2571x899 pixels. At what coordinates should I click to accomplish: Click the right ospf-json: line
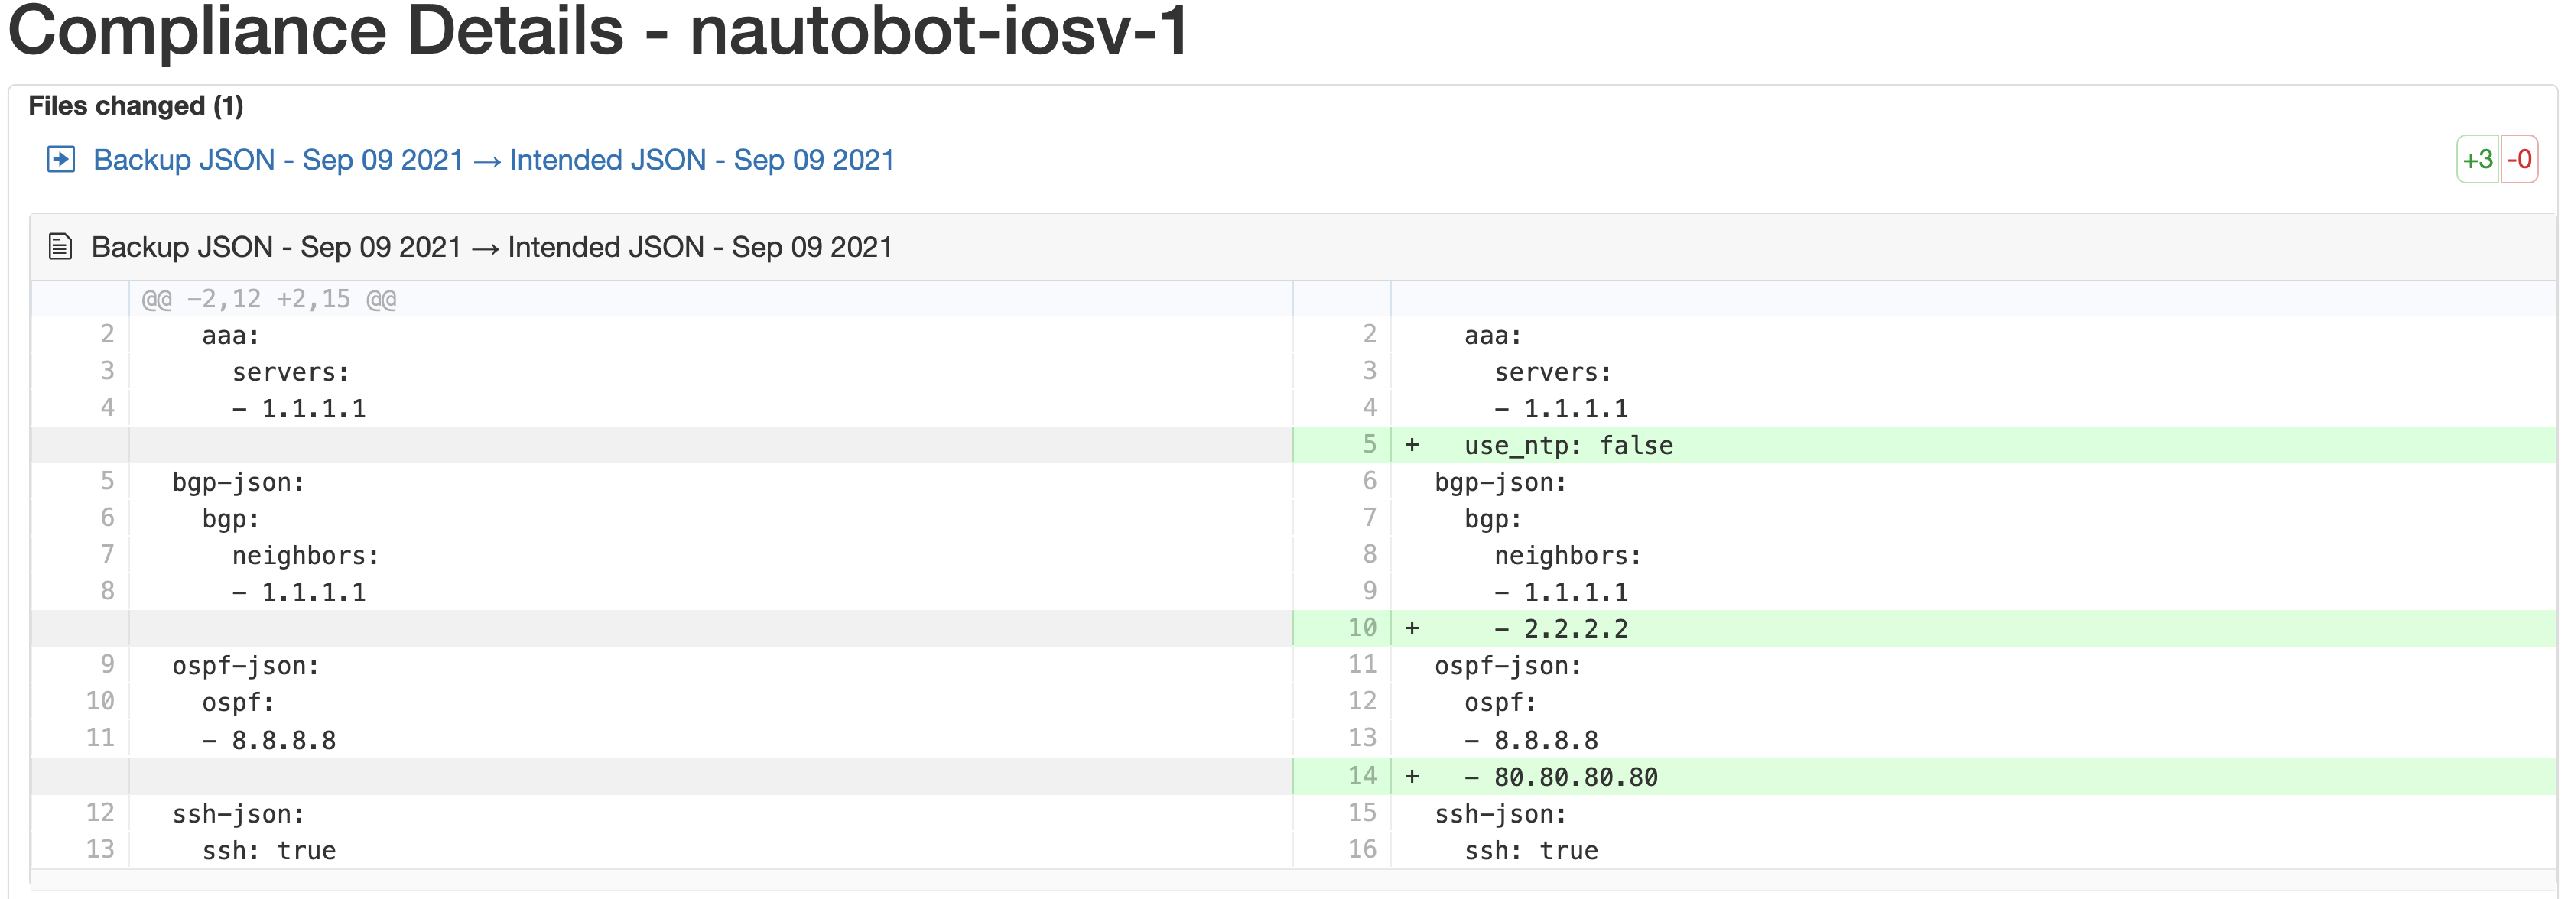click(1507, 667)
